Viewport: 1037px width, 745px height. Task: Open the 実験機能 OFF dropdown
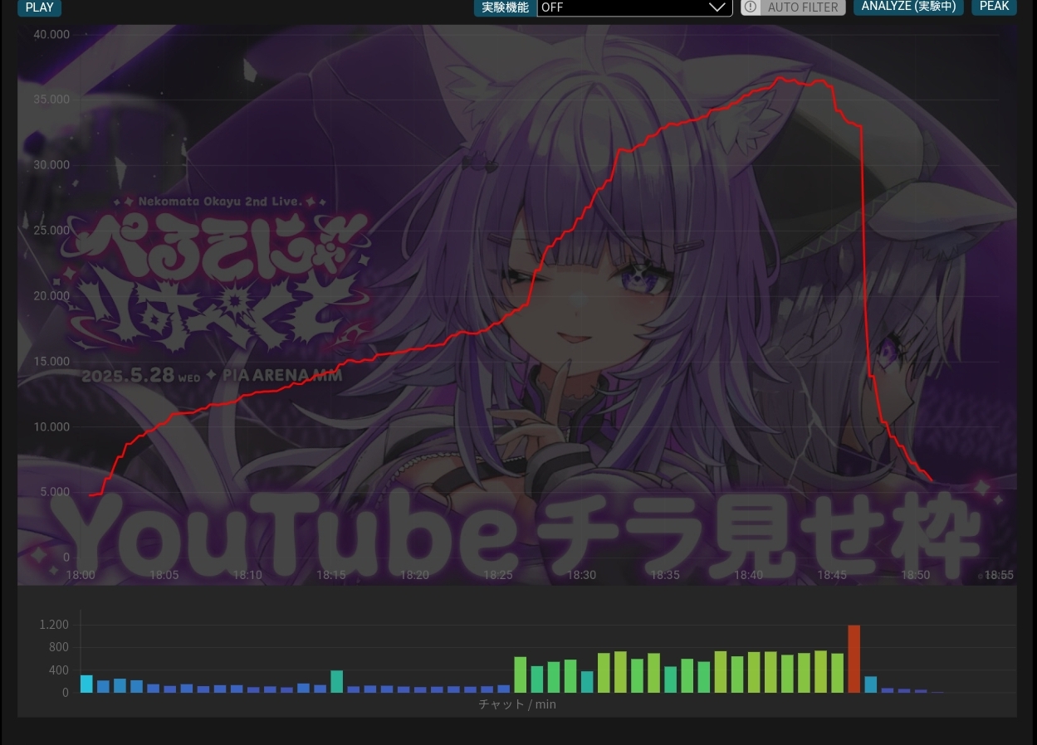tap(634, 7)
